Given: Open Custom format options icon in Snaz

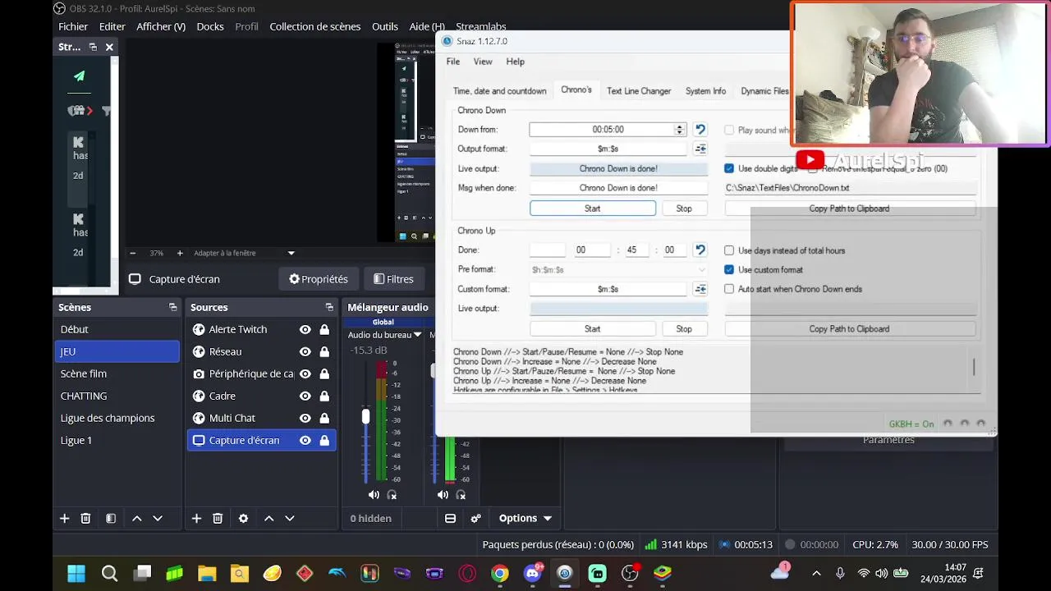Looking at the screenshot, I should pyautogui.click(x=700, y=289).
